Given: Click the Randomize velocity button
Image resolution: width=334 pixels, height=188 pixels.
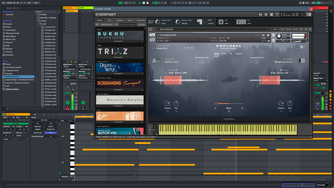Looking at the screenshot, I should click(x=38, y=133).
